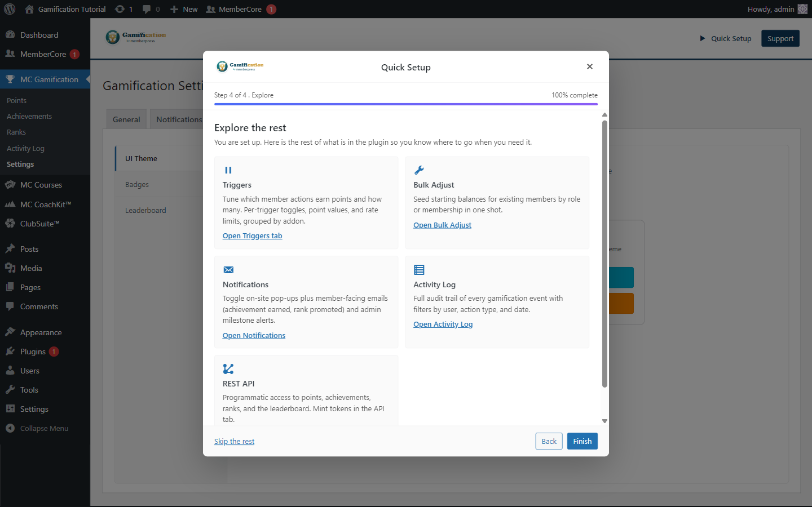Viewport: 812px width, 507px height.
Task: Follow the Open Triggers tab link
Action: click(x=253, y=236)
